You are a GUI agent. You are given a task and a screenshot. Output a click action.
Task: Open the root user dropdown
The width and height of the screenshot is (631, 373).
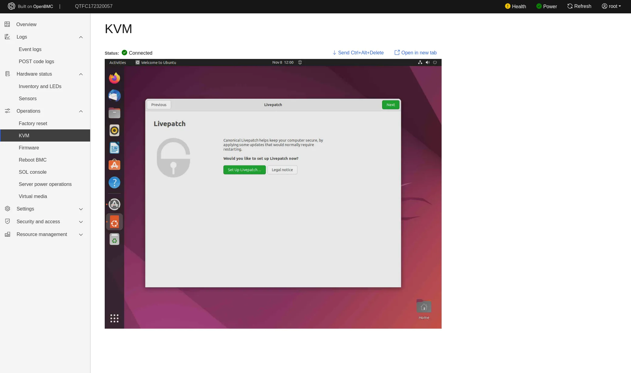611,6
